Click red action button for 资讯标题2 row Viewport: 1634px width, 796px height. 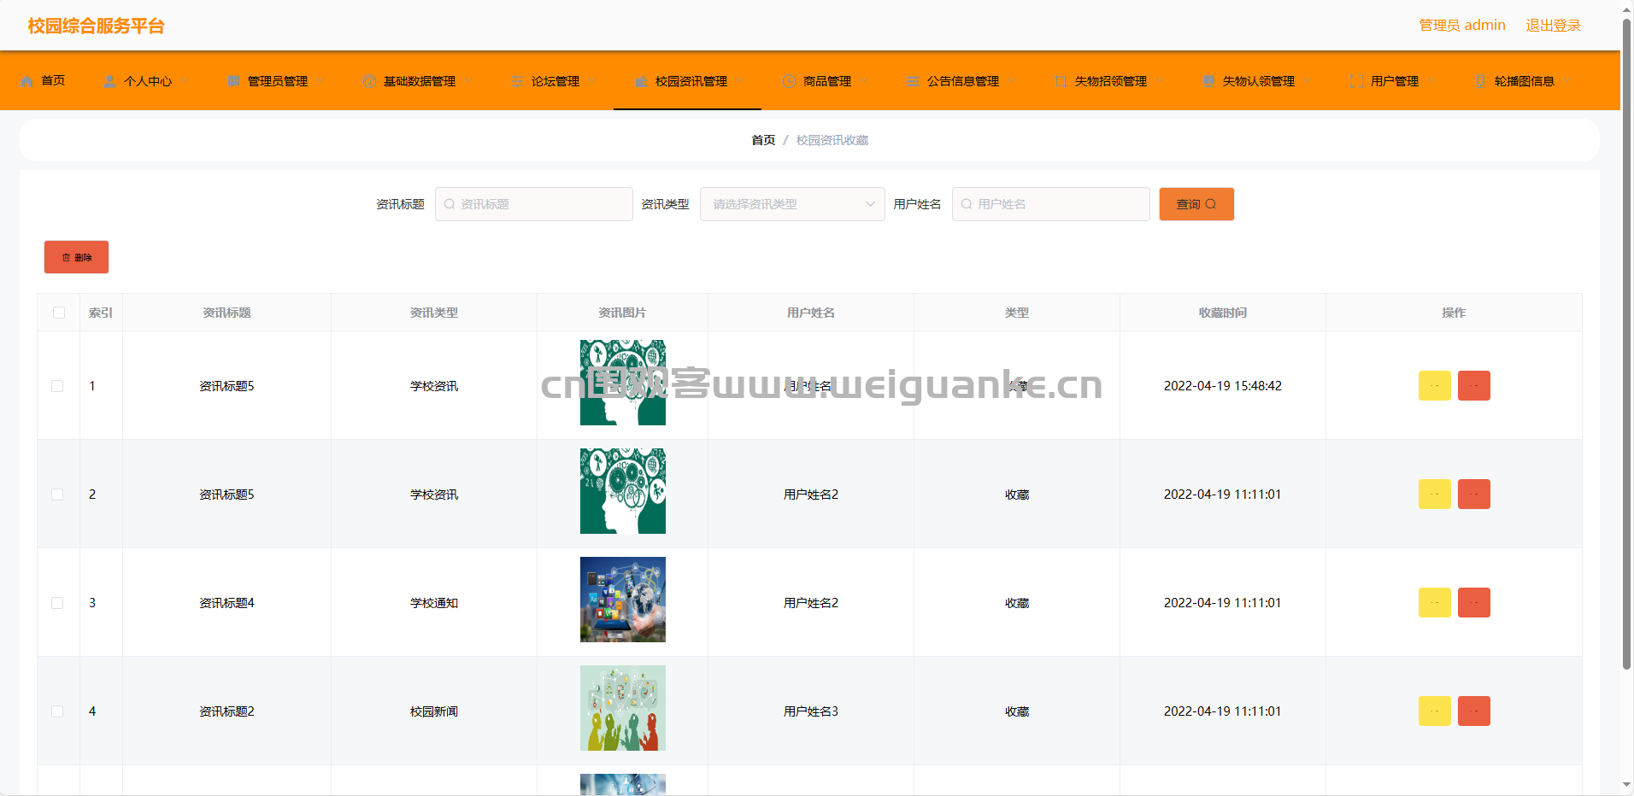pos(1474,711)
